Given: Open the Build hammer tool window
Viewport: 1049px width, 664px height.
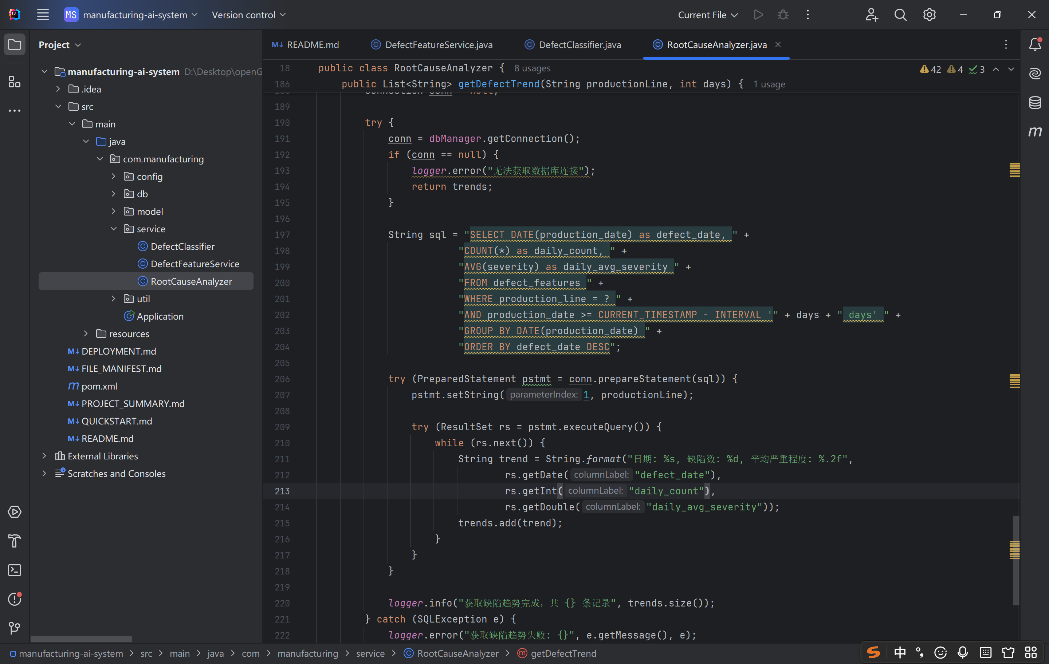Looking at the screenshot, I should [x=14, y=541].
